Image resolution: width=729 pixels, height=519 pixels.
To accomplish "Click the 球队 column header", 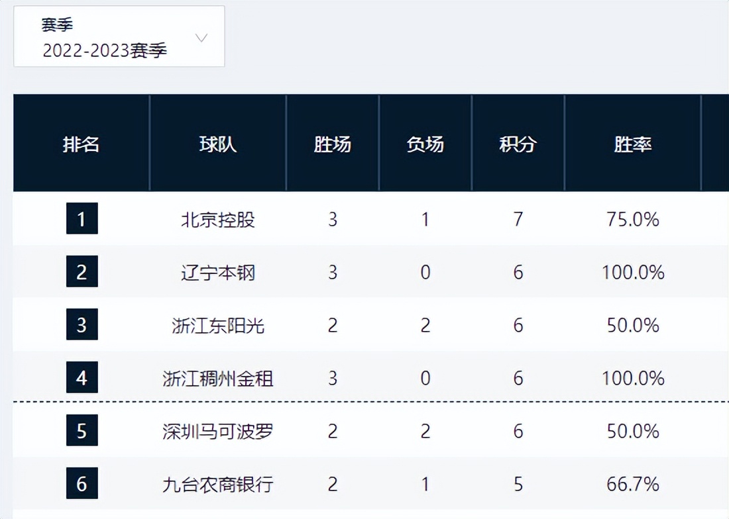I will pos(218,144).
